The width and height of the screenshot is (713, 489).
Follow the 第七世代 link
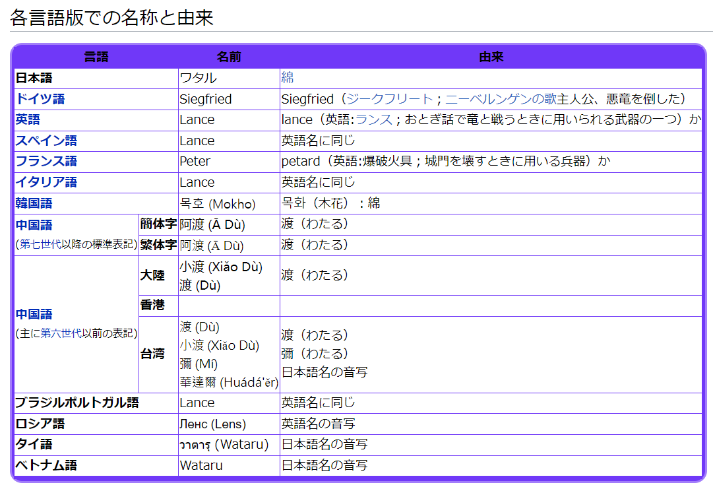40,244
